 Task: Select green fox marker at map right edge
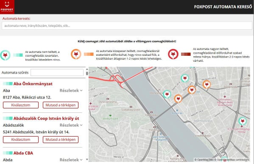243,121
